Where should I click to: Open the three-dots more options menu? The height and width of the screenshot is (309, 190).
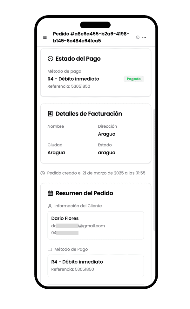click(x=144, y=37)
